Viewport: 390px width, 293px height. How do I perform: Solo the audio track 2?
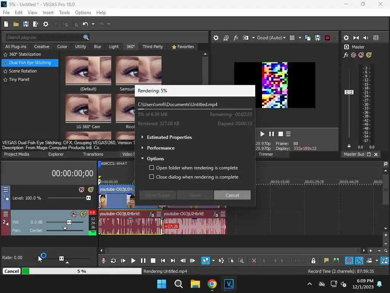[83, 214]
